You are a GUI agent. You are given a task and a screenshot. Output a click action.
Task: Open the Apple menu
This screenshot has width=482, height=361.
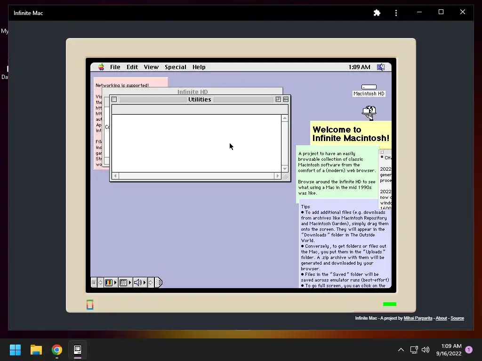(101, 67)
